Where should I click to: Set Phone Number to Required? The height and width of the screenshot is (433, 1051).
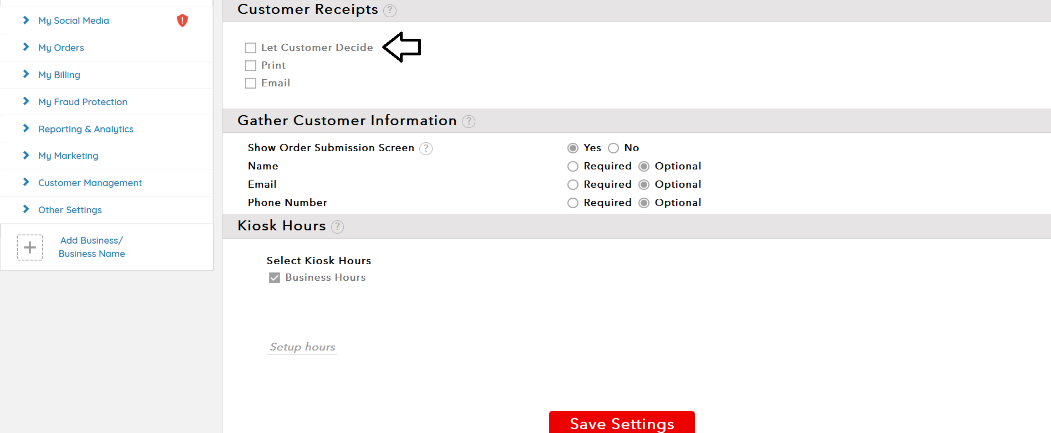(x=573, y=203)
